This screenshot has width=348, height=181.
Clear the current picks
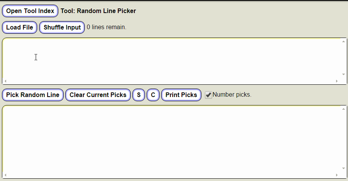click(x=98, y=95)
